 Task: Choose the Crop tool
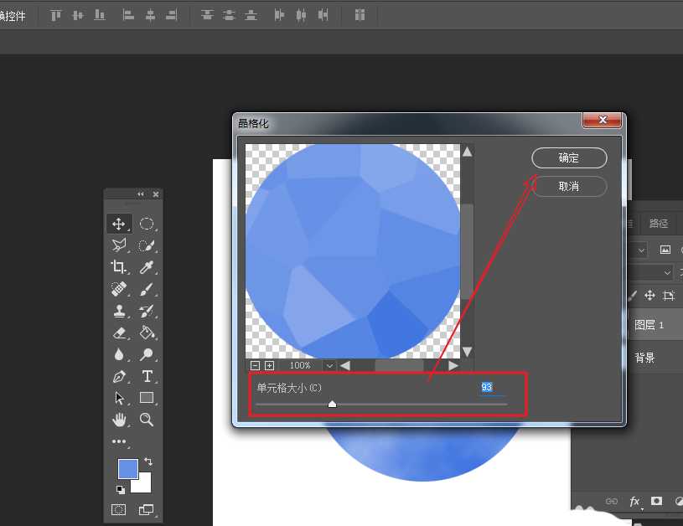click(119, 267)
